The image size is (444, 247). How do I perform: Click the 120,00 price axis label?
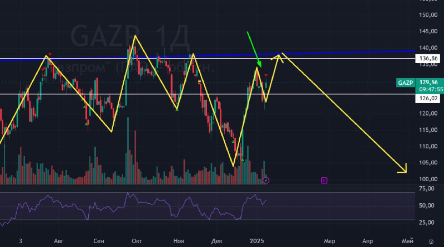click(428, 114)
